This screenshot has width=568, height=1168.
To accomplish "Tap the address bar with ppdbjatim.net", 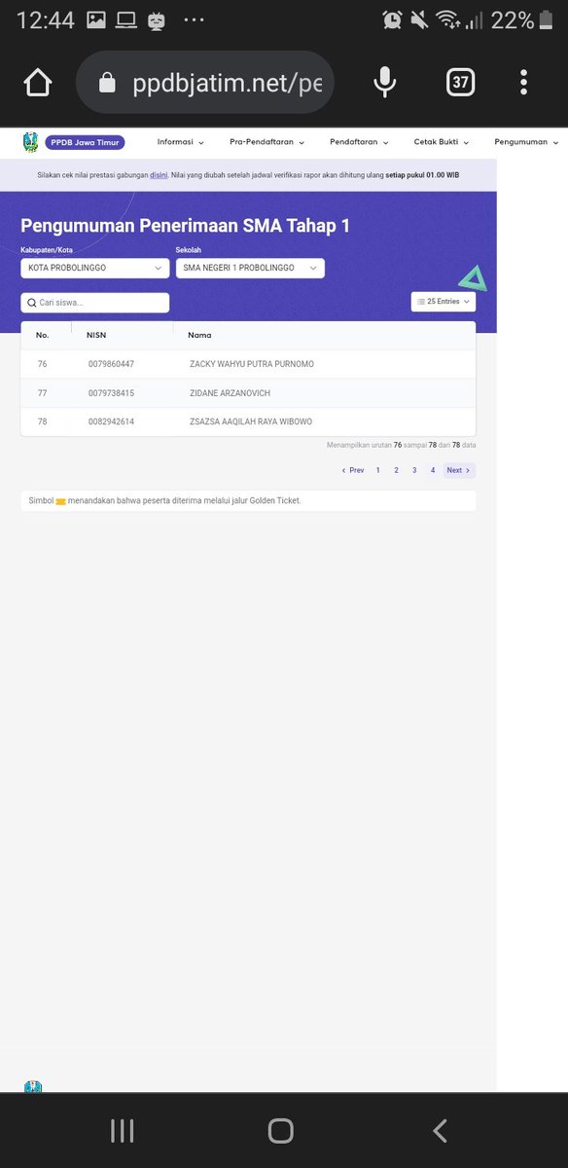I will click(x=204, y=83).
